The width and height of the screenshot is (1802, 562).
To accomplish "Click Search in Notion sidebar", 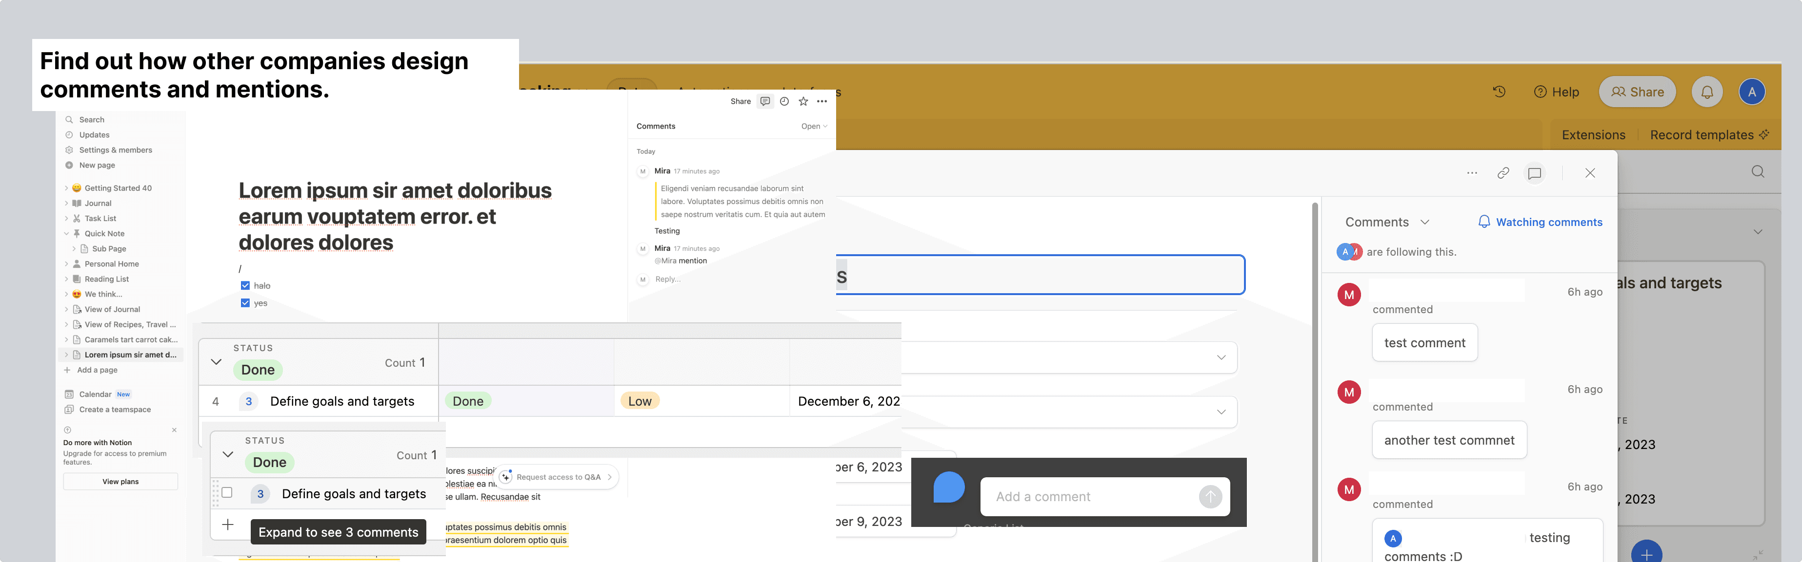I will (x=92, y=119).
